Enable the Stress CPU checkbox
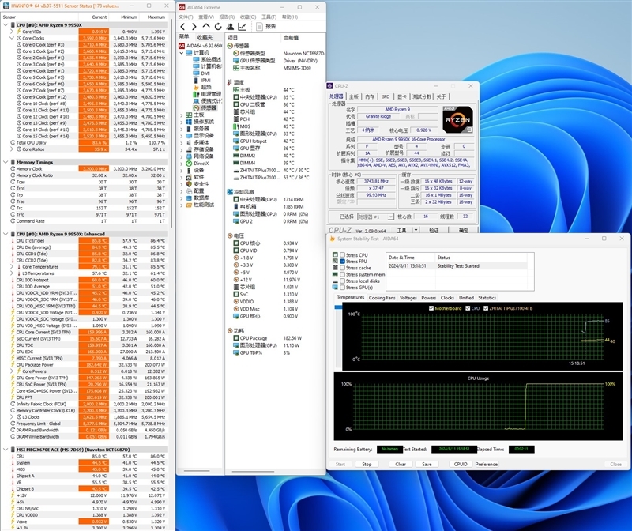Image resolution: width=632 pixels, height=531 pixels. [x=343, y=254]
